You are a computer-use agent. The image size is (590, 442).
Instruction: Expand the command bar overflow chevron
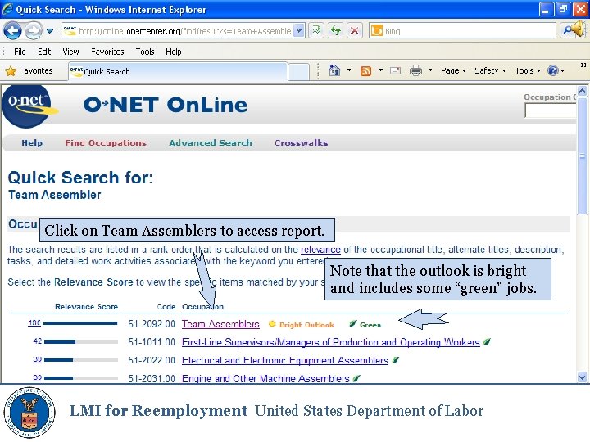[583, 65]
